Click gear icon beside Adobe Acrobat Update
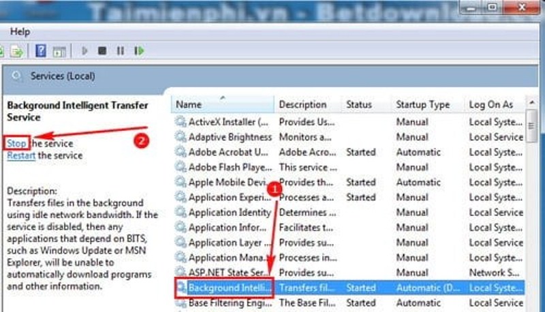545x312 pixels. (181, 152)
